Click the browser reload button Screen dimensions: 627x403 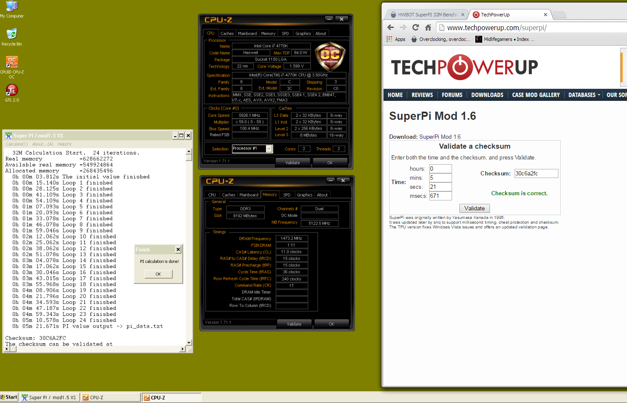tap(415, 28)
